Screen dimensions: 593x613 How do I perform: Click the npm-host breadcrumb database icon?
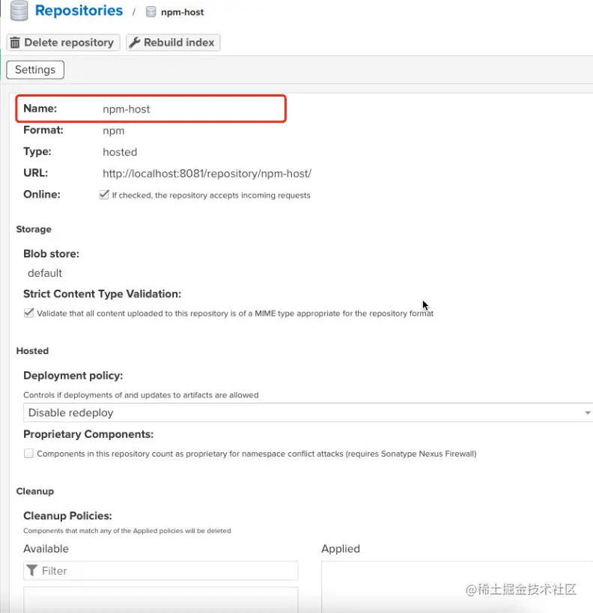pos(150,12)
